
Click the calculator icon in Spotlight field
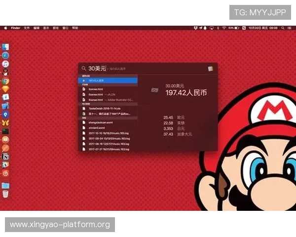pos(211,69)
